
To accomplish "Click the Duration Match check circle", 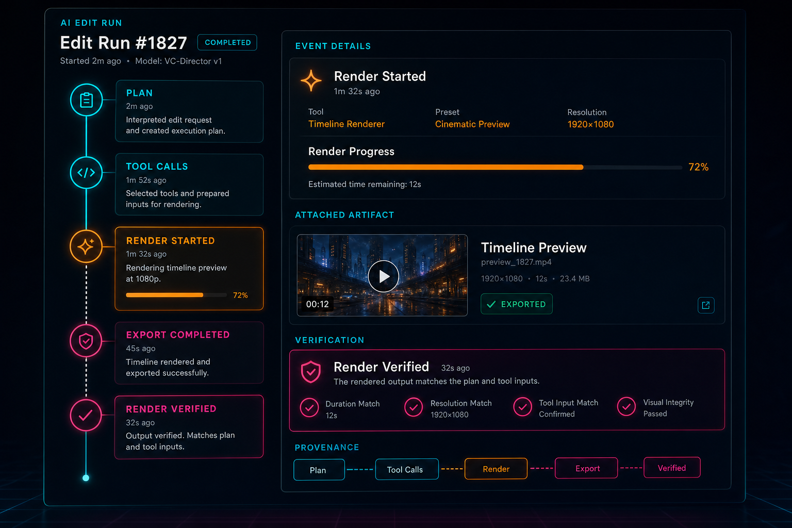I will (309, 408).
